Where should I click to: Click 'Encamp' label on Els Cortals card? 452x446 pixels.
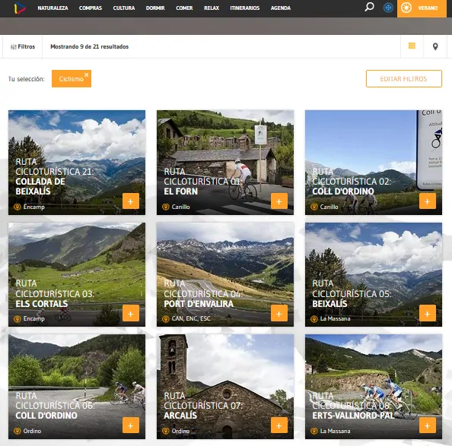[x=34, y=319]
